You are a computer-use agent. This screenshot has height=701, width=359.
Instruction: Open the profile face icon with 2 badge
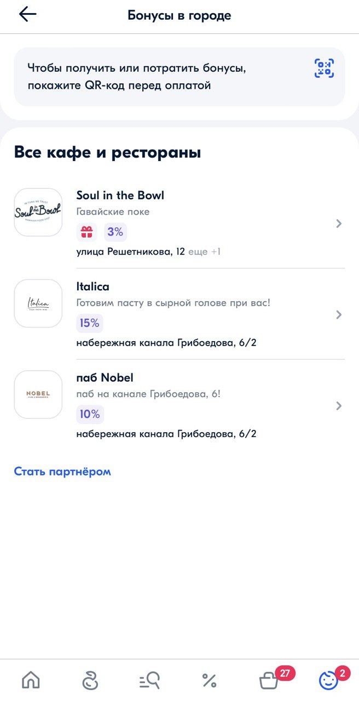click(x=328, y=681)
